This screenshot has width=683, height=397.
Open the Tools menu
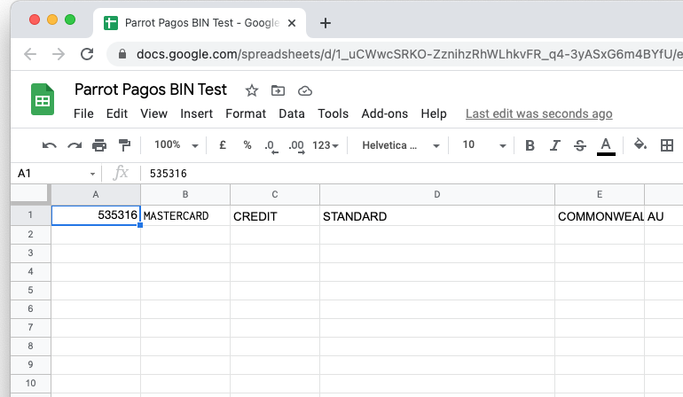click(x=334, y=113)
